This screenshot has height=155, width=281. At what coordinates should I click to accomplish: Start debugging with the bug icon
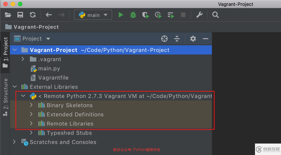(x=133, y=15)
